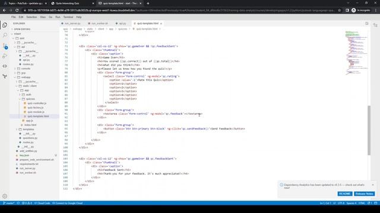Click the browser Forward arrow

(x=11, y=11)
